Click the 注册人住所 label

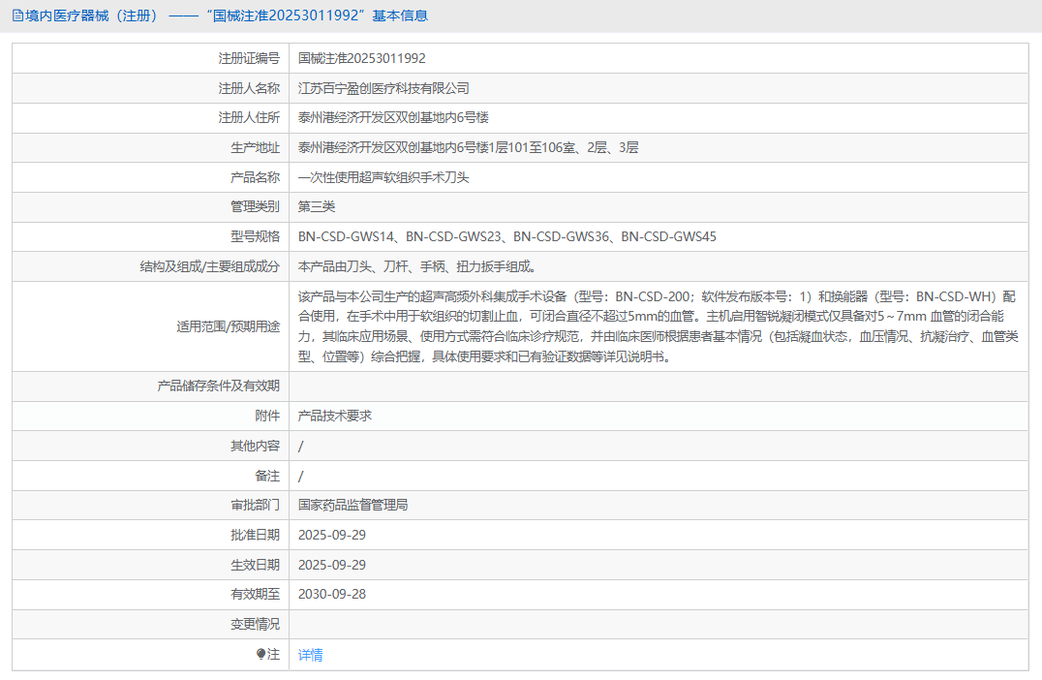[x=249, y=117]
